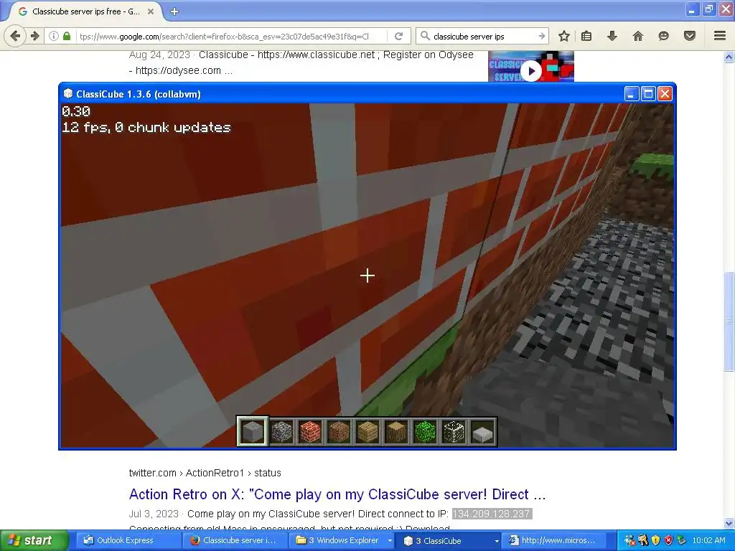
Task: Go forward in Firefox history
Action: point(34,36)
